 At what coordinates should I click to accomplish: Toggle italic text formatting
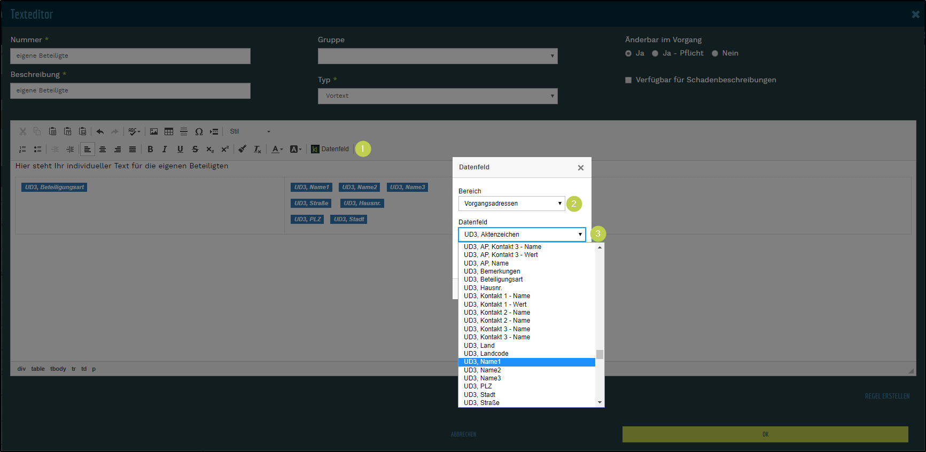click(x=165, y=150)
